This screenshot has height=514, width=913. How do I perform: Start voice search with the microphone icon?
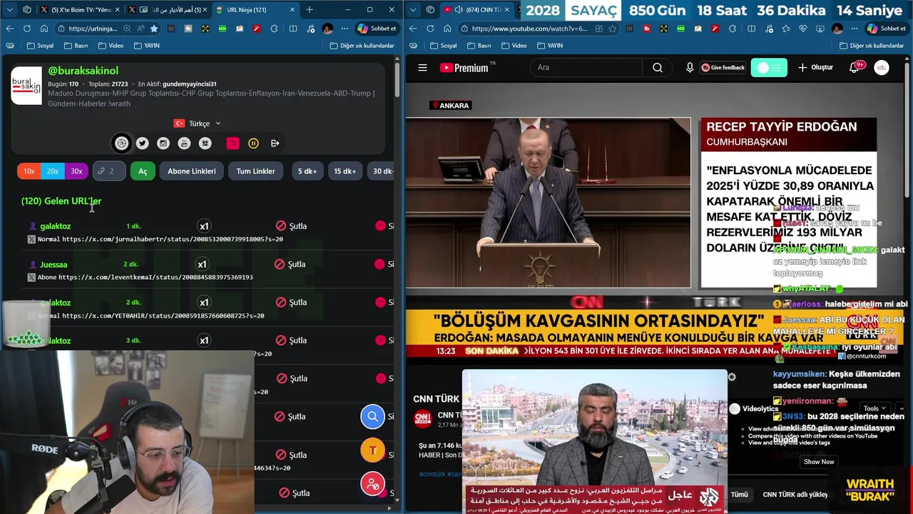coord(690,68)
